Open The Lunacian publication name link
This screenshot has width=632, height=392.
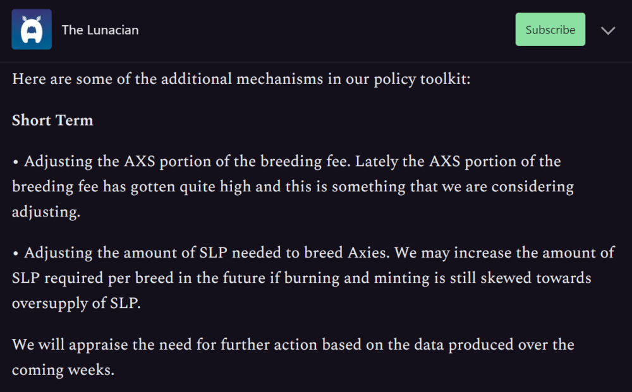click(100, 30)
